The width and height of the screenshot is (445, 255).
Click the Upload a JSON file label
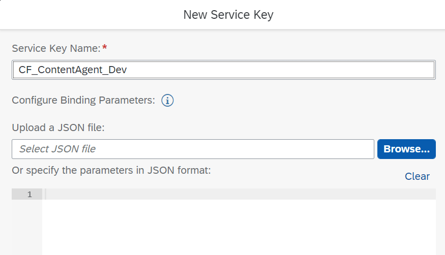point(58,127)
